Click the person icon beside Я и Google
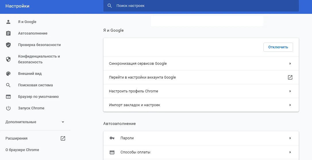 pos(8,22)
